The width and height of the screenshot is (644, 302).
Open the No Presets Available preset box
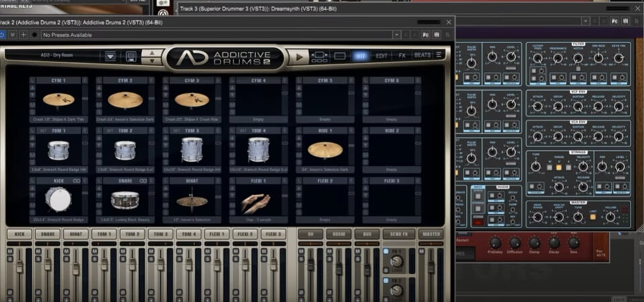(x=217, y=35)
